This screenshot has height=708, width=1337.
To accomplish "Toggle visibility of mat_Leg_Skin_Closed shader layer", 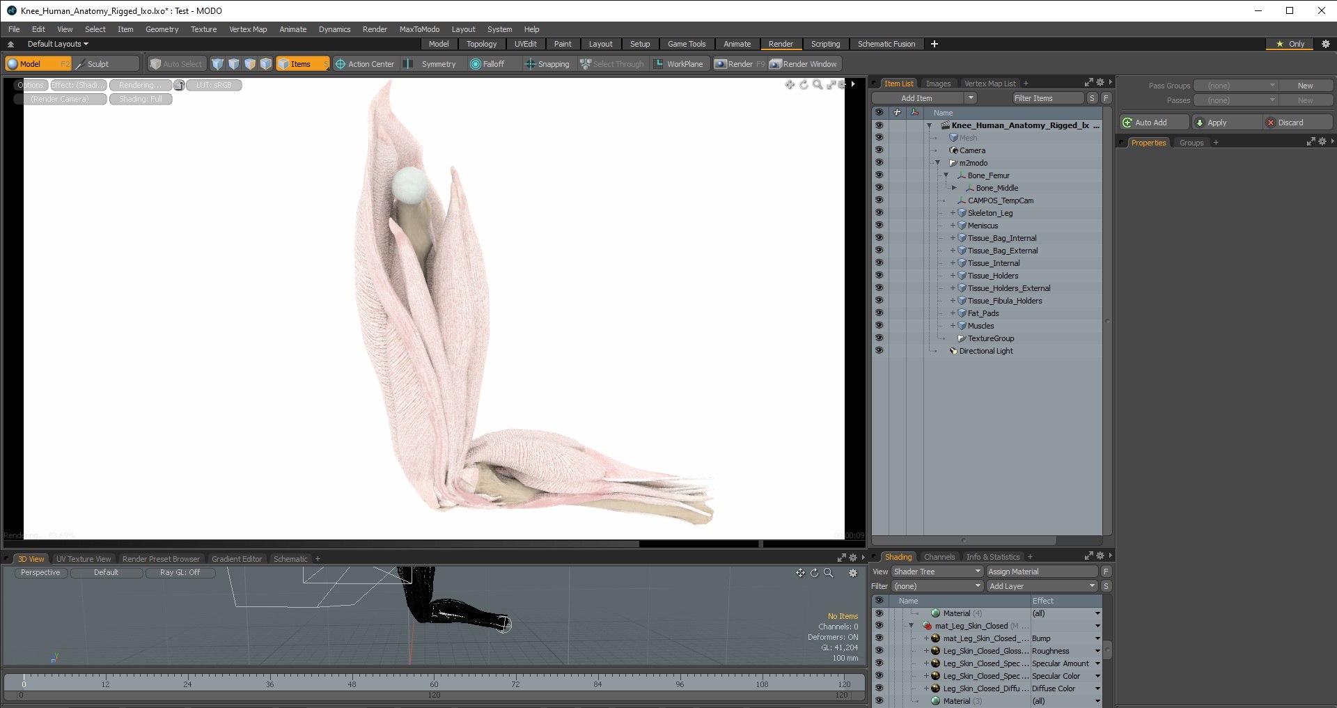I will (879, 626).
